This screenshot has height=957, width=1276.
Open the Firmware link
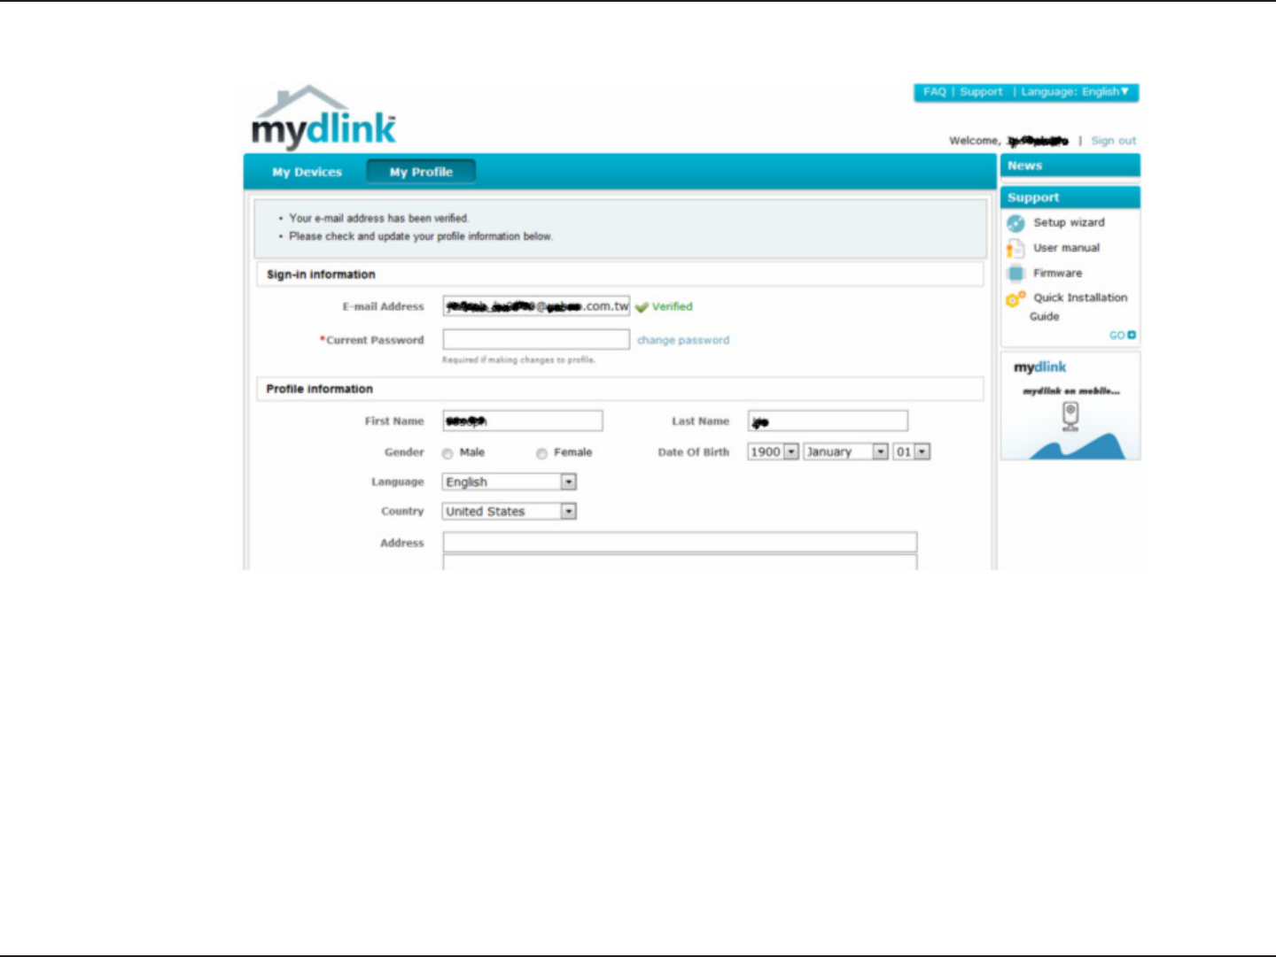[x=1057, y=274]
